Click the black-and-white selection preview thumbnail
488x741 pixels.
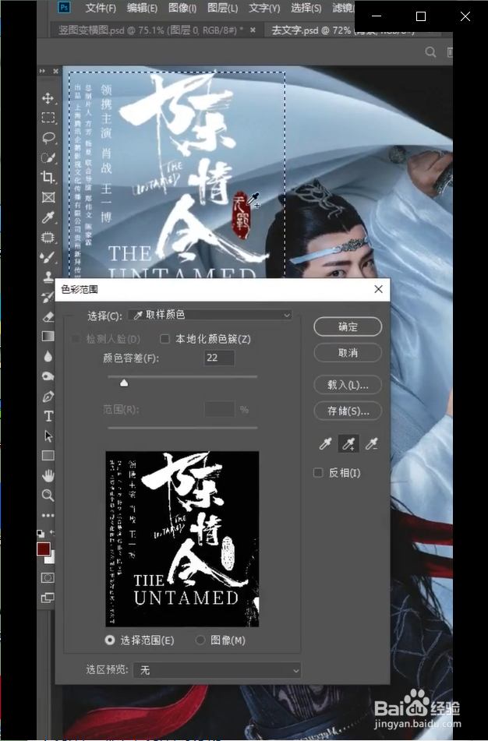click(182, 538)
